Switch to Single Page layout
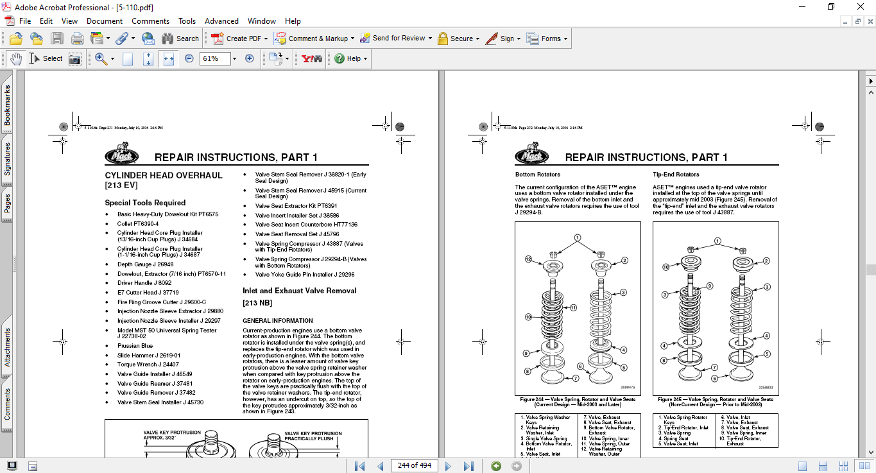This screenshot has height=473, width=876. pos(802,465)
